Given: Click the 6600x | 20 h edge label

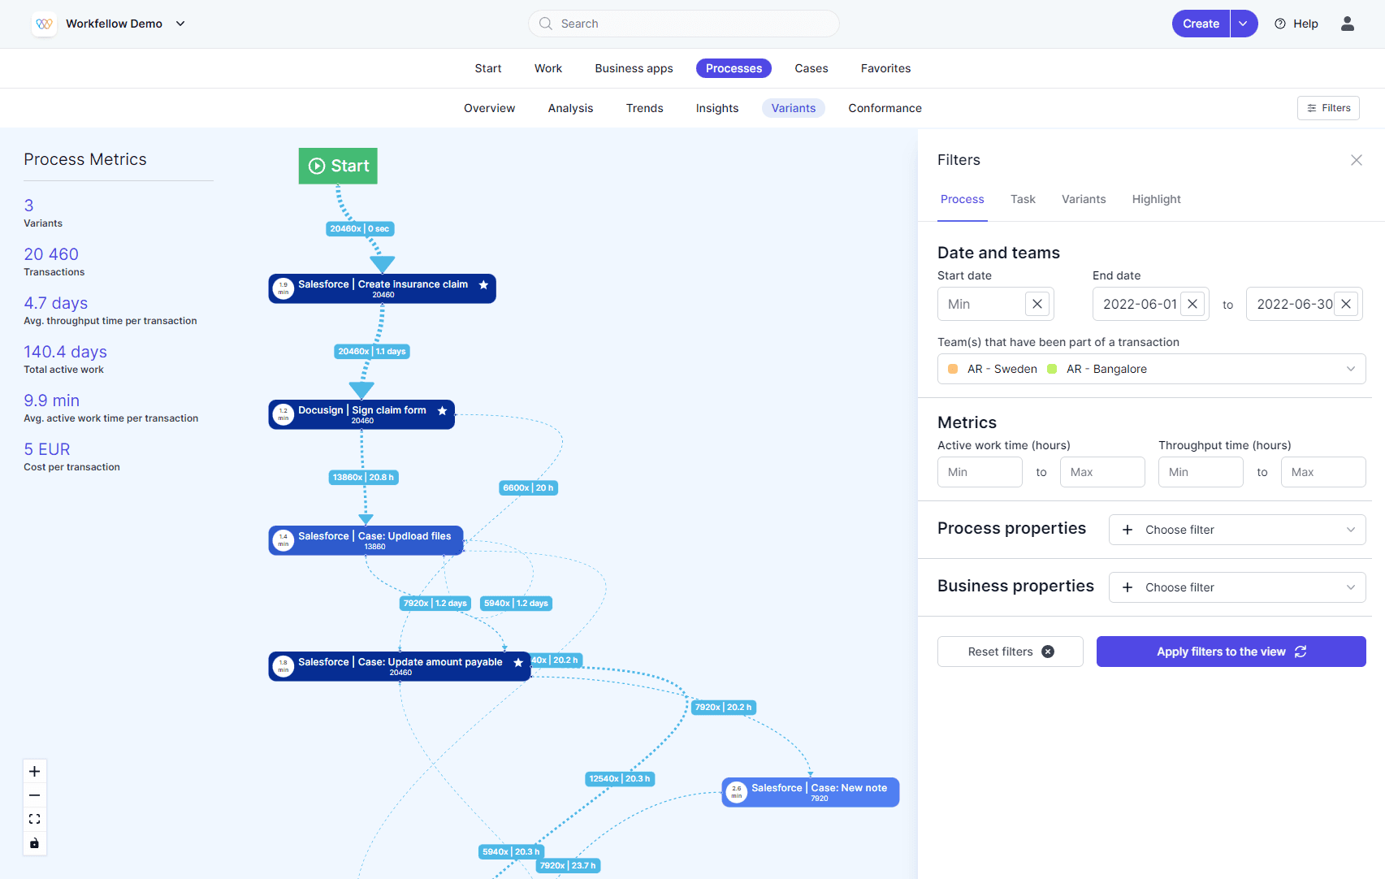Looking at the screenshot, I should click(528, 488).
